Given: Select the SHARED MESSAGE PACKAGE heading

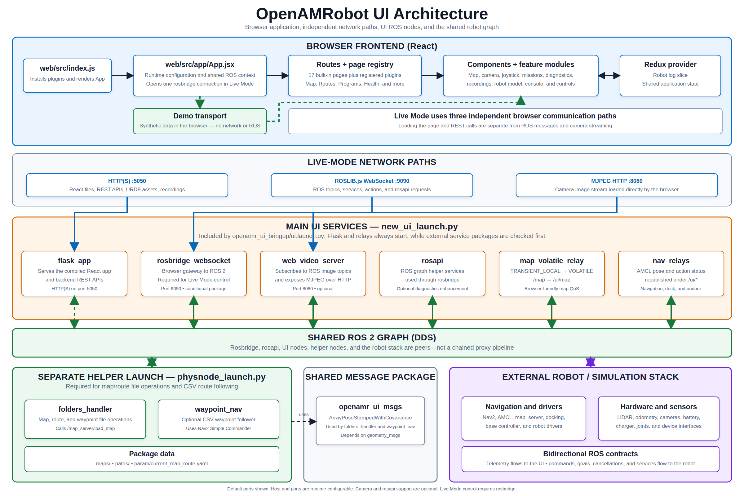Looking at the screenshot, I should [370, 377].
